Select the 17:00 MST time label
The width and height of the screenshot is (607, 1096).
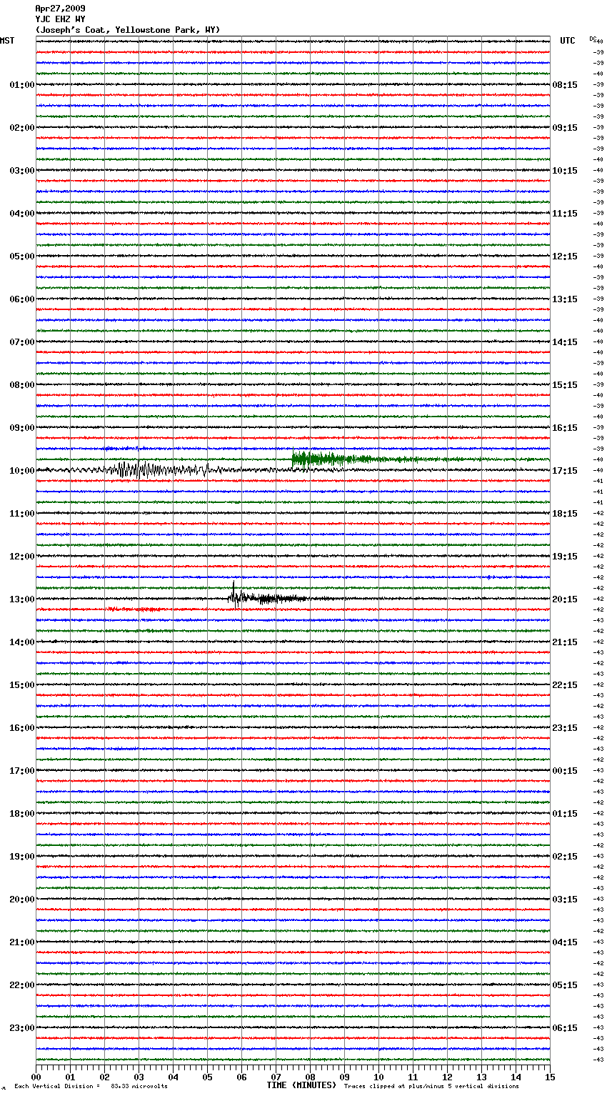click(x=22, y=771)
